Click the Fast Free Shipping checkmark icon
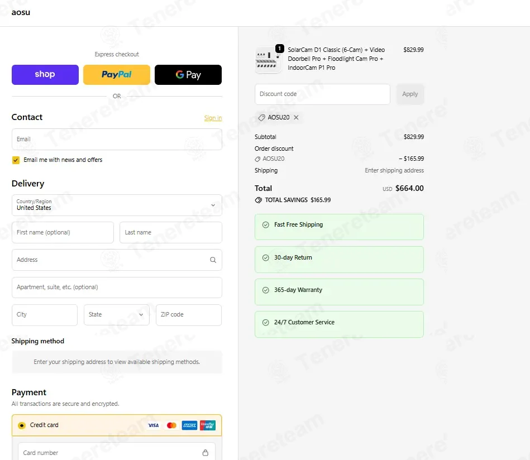The image size is (530, 460). [x=266, y=225]
